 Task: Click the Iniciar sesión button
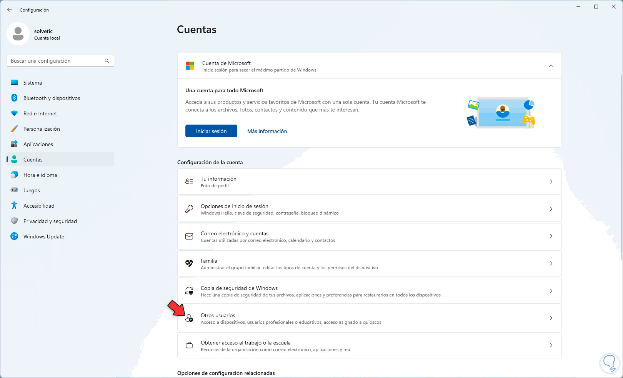click(x=211, y=131)
